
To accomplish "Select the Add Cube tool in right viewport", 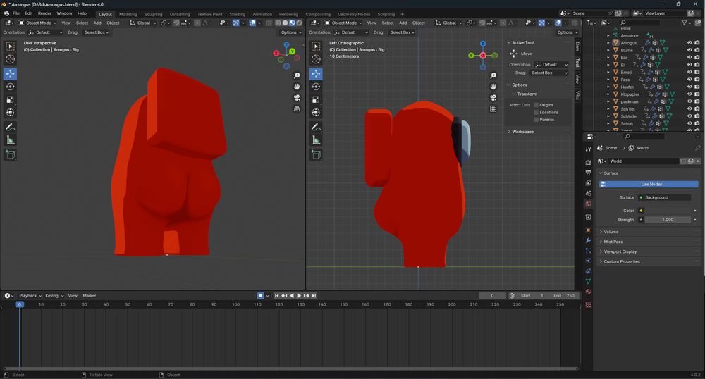I will (x=317, y=155).
